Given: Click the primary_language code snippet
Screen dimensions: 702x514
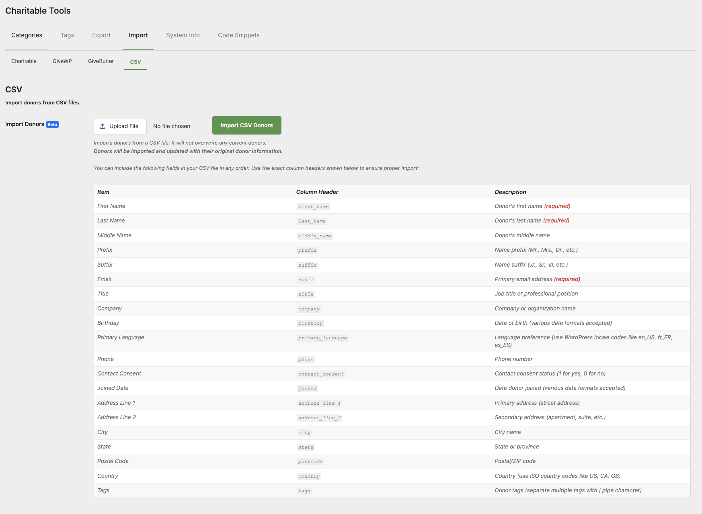Looking at the screenshot, I should point(322,338).
